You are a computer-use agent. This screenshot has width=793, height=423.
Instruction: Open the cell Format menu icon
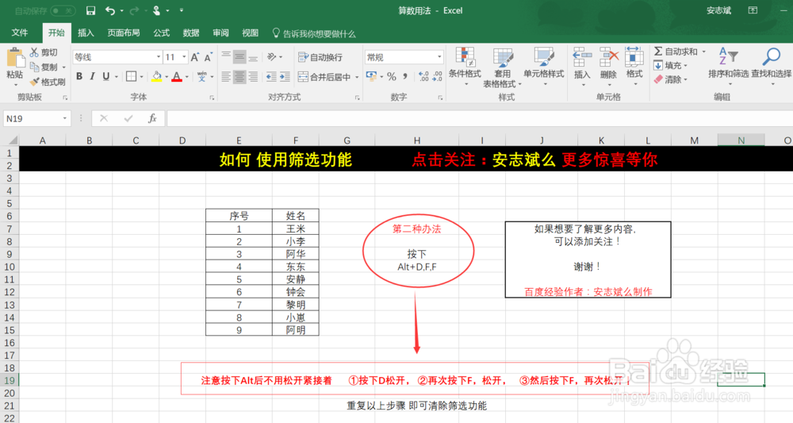[x=634, y=67]
